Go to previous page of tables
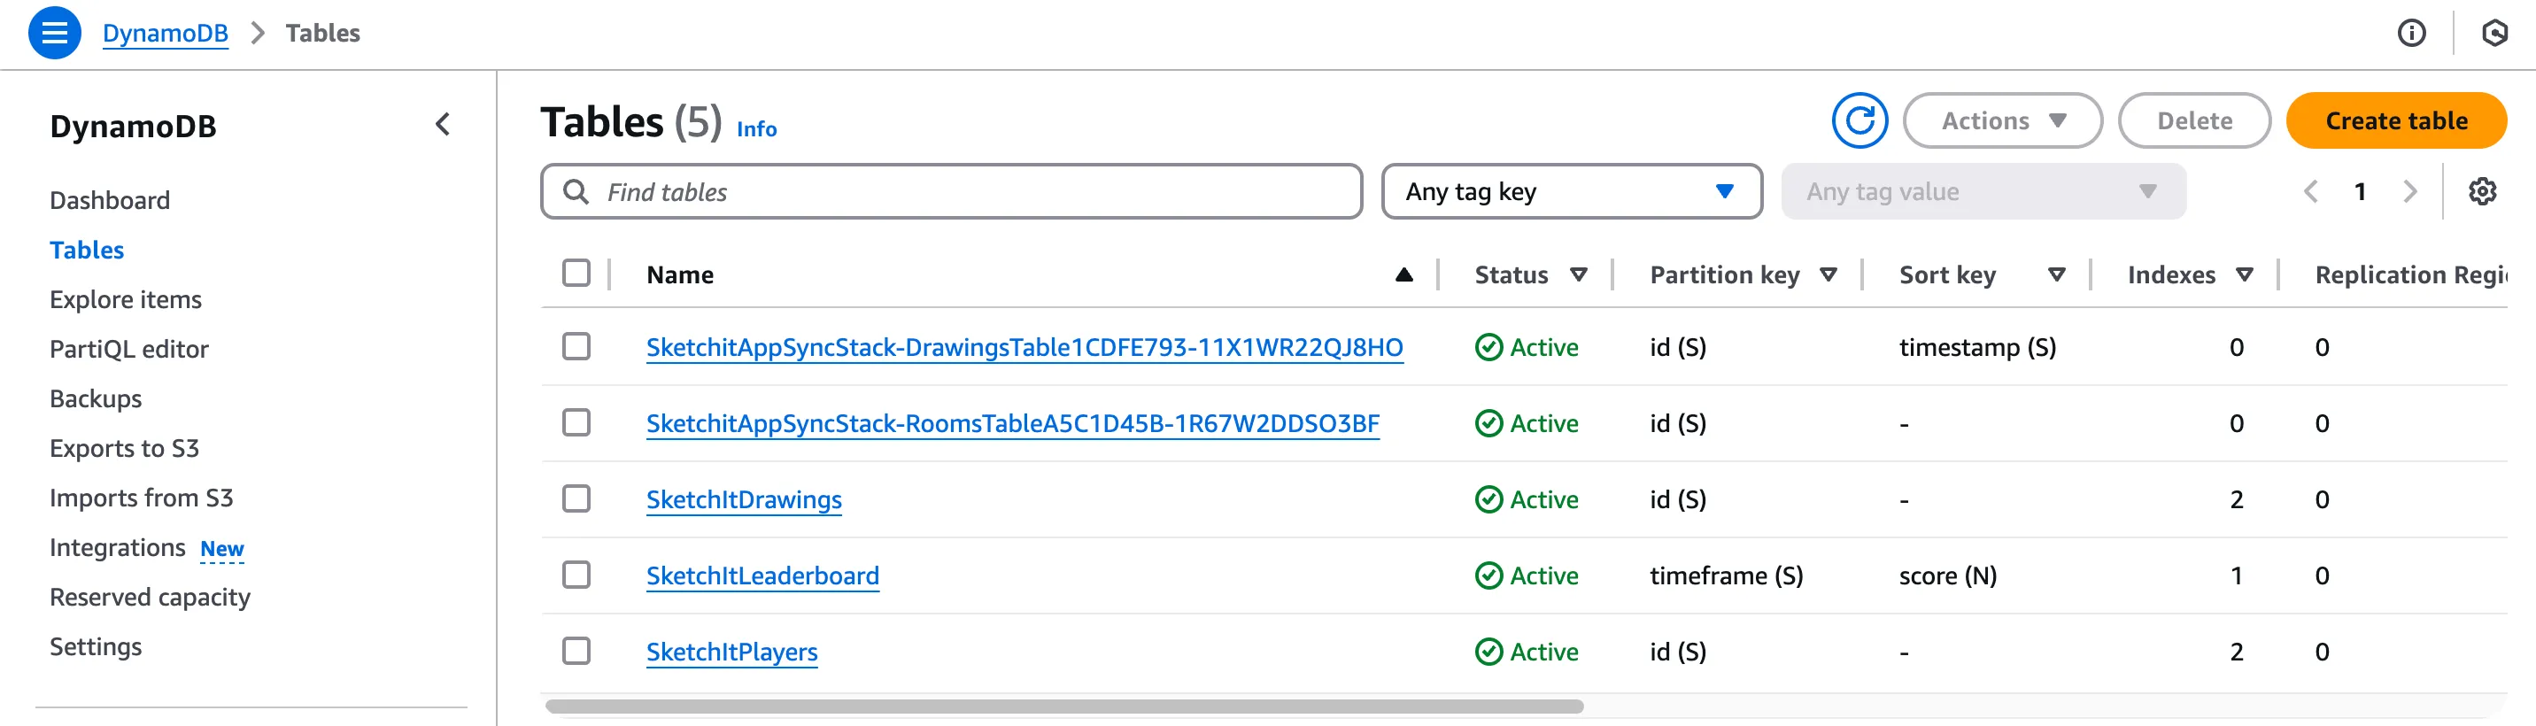Screen dimensions: 2536x726 click(2310, 192)
